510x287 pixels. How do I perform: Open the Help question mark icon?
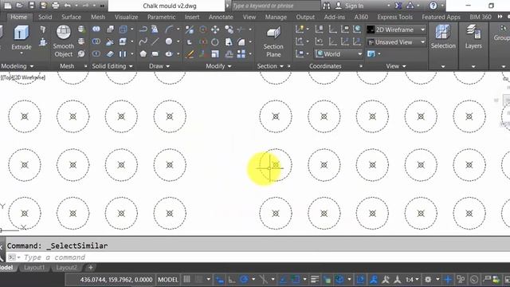[433, 6]
